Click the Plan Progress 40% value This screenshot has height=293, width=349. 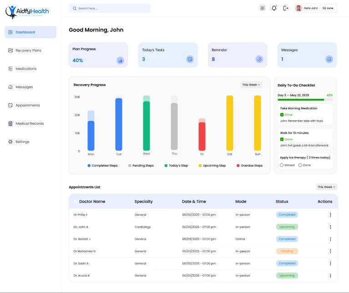pyautogui.click(x=78, y=61)
